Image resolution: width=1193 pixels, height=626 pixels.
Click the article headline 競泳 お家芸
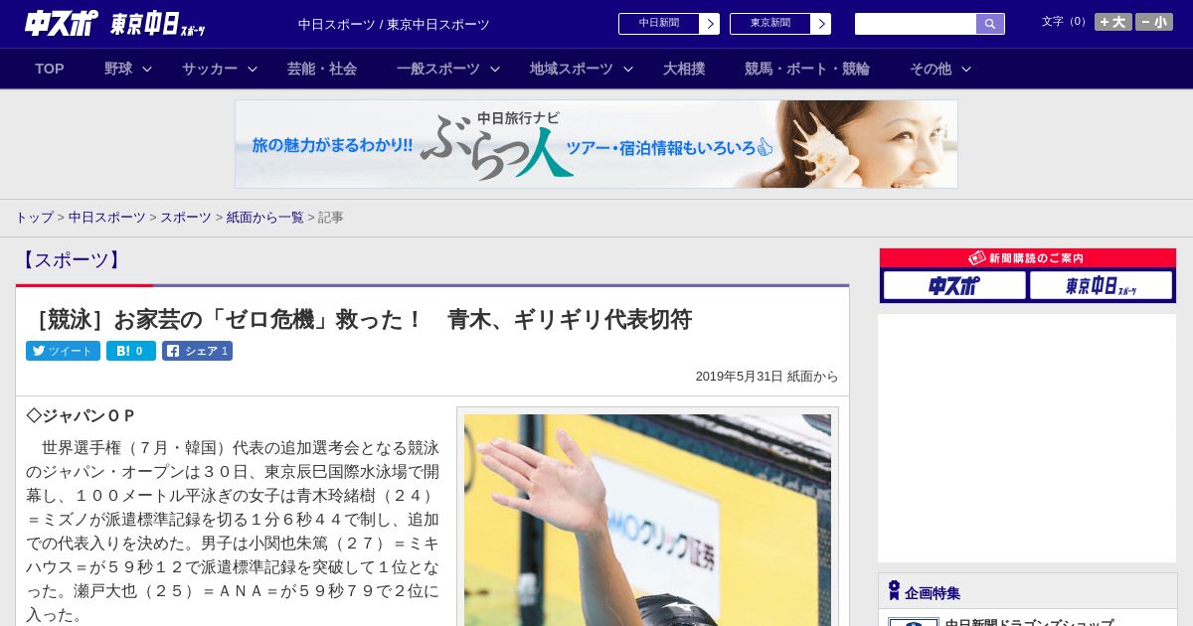pos(359,319)
